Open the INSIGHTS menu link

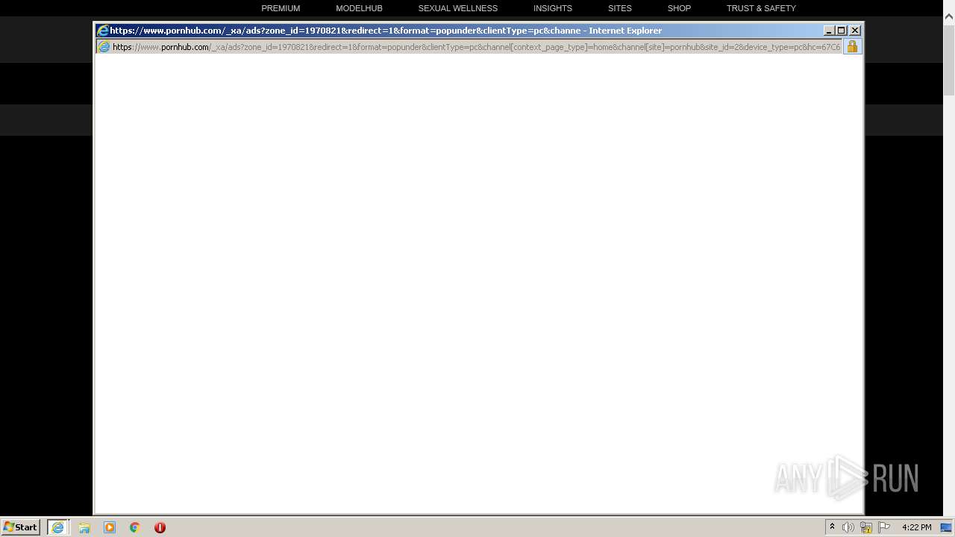click(x=553, y=8)
